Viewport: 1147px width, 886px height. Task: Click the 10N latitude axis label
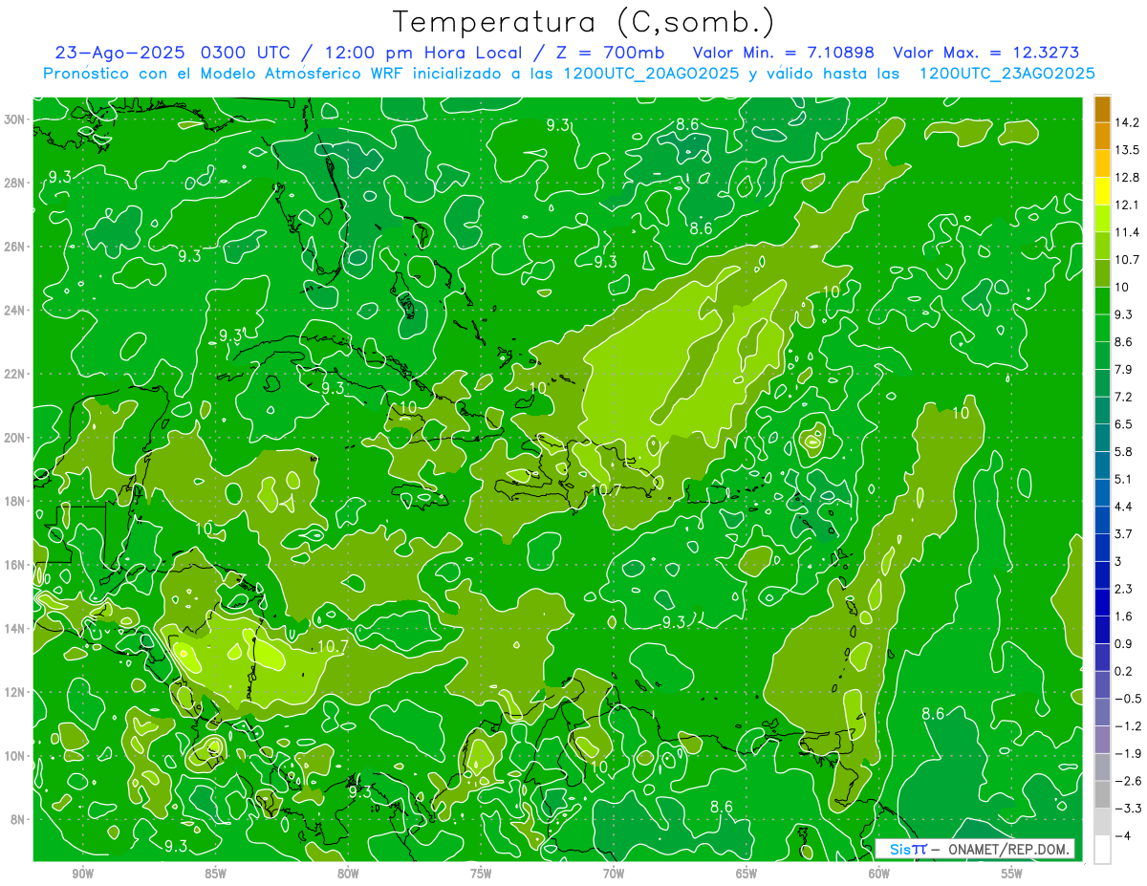15,755
